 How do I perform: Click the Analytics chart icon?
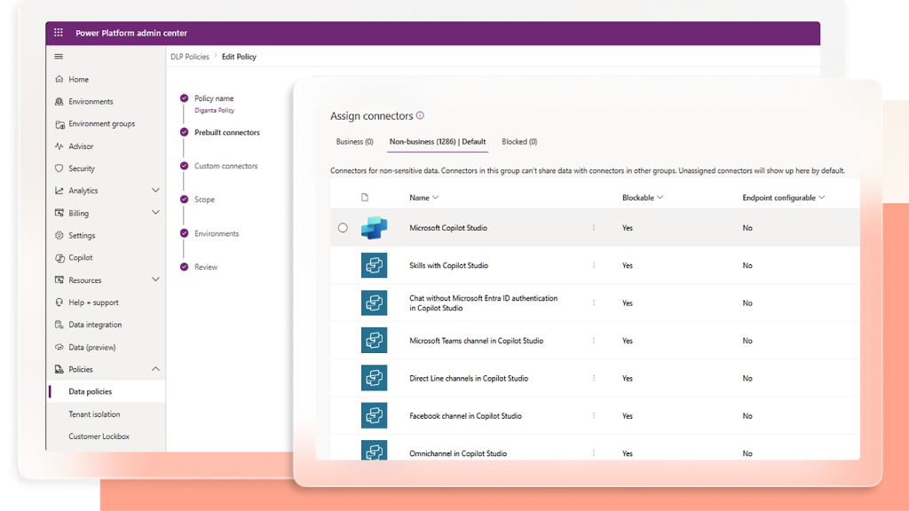[x=59, y=191]
